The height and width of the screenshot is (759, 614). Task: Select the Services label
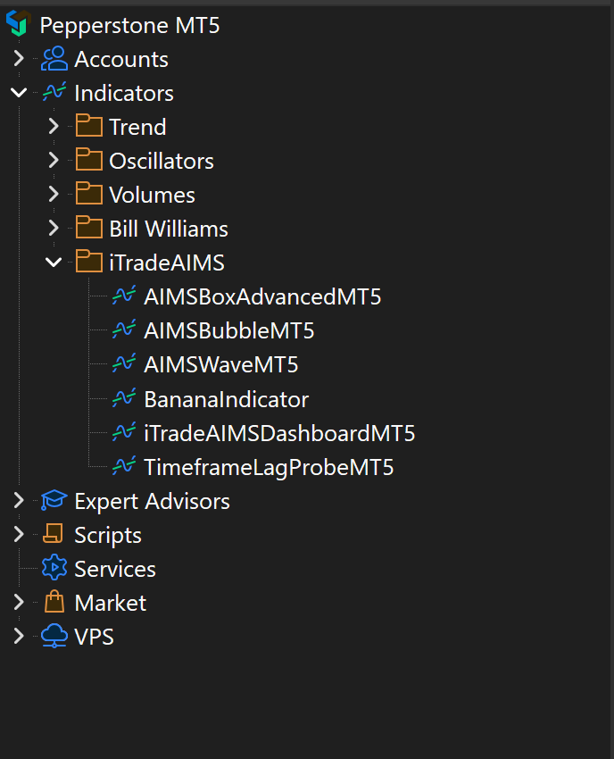(x=115, y=569)
